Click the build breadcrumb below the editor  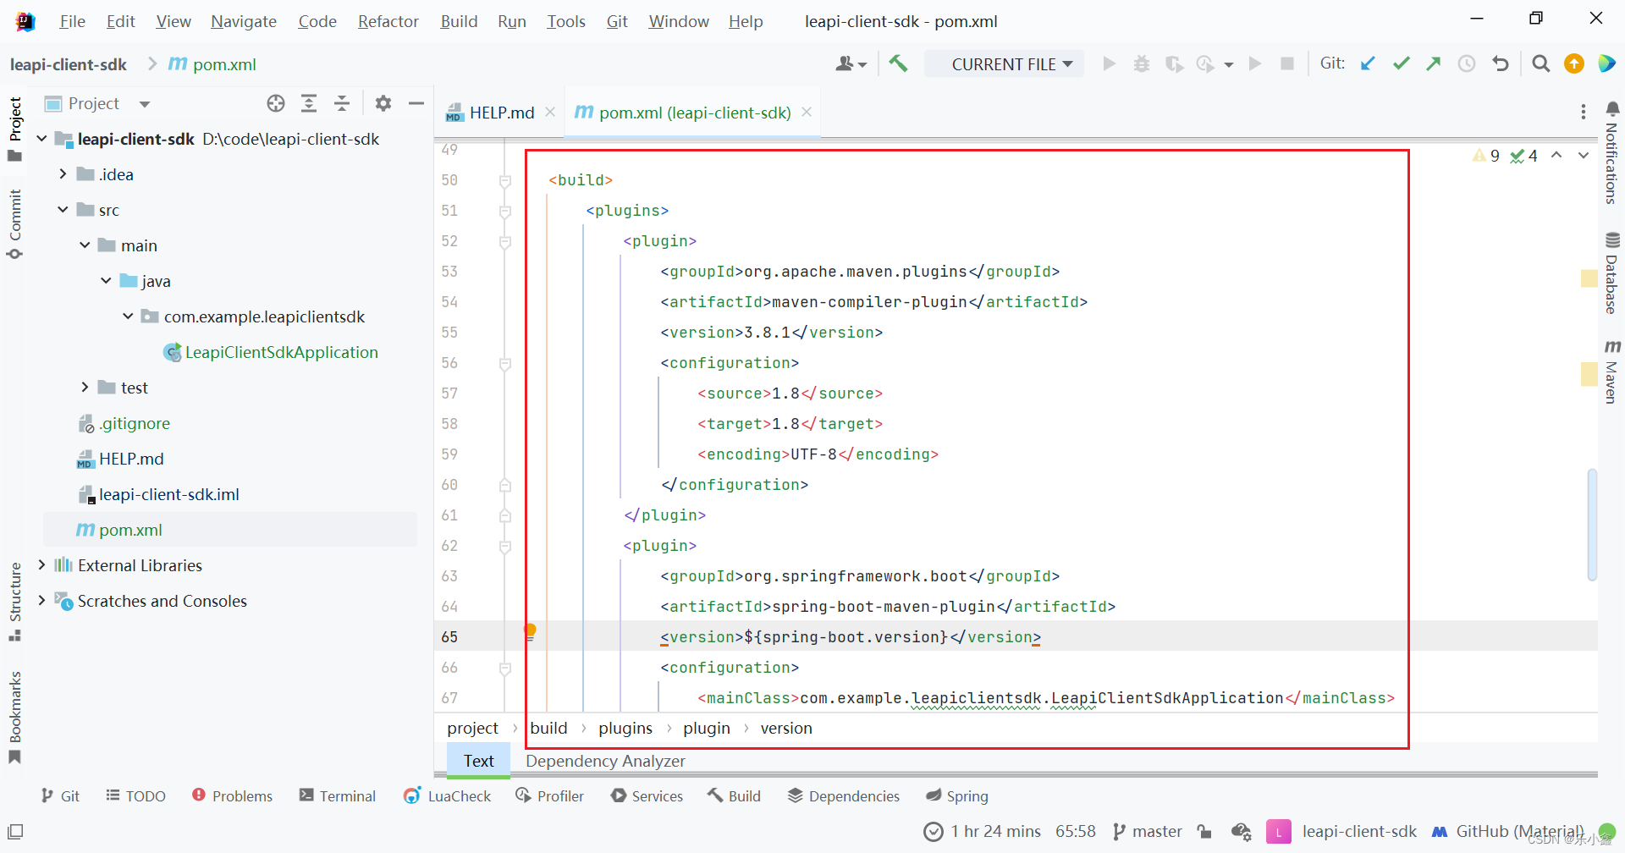[548, 728]
